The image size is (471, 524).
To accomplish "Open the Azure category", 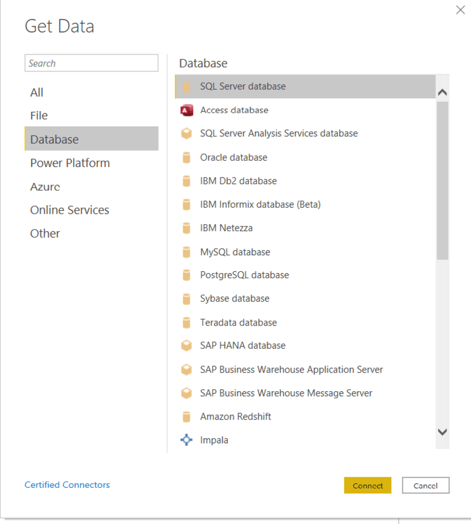I will point(91,186).
